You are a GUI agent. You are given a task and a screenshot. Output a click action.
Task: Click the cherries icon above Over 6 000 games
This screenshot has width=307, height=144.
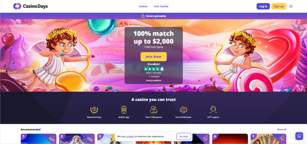coord(153,110)
